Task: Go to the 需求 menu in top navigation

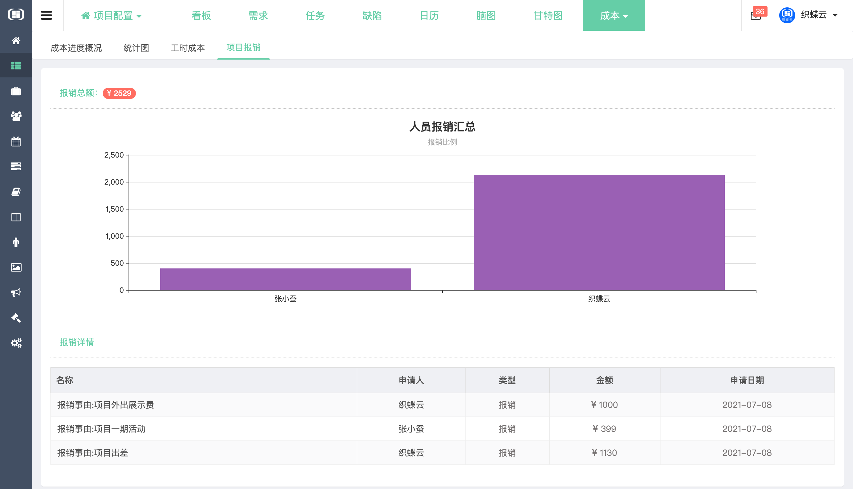Action: [258, 15]
